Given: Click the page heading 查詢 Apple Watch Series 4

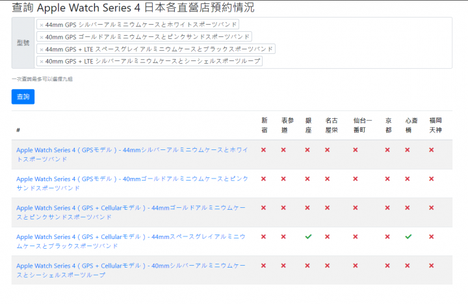Looking at the screenshot, I should [133, 8].
